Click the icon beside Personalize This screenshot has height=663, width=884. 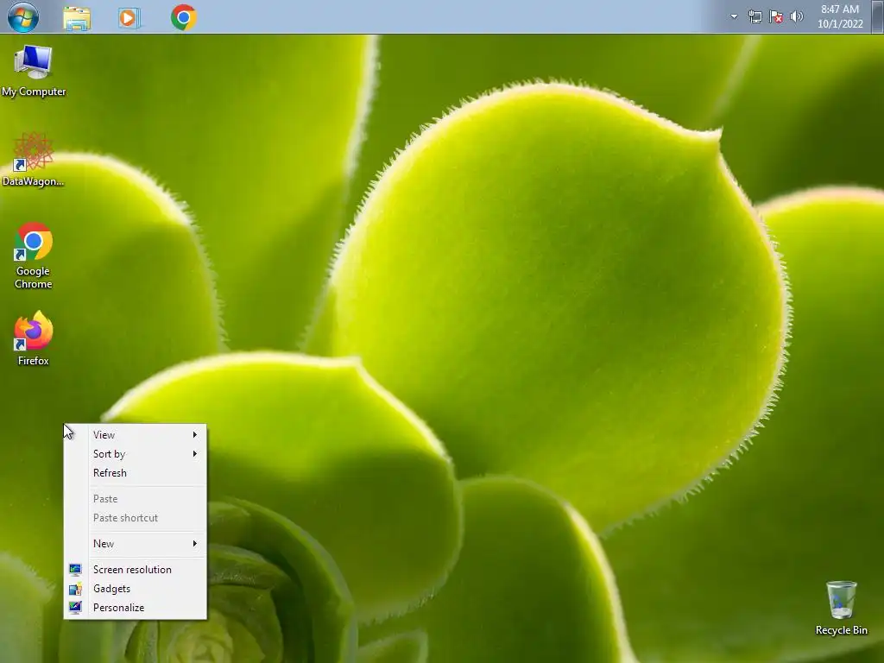75,607
